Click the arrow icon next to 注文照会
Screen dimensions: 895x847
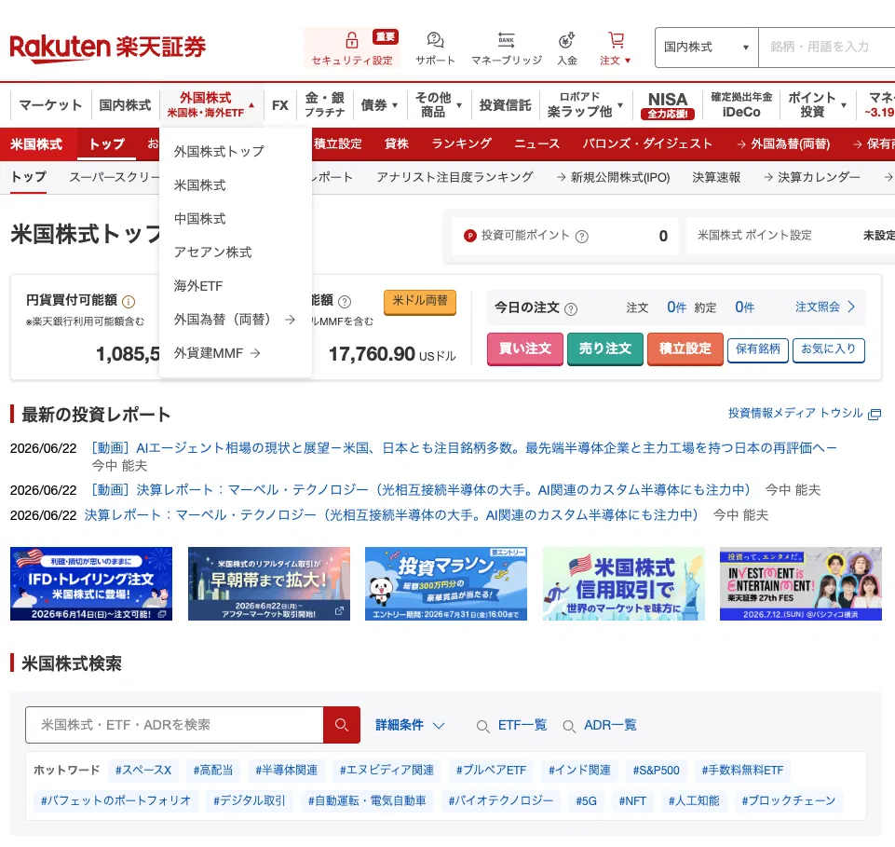pyautogui.click(x=851, y=307)
